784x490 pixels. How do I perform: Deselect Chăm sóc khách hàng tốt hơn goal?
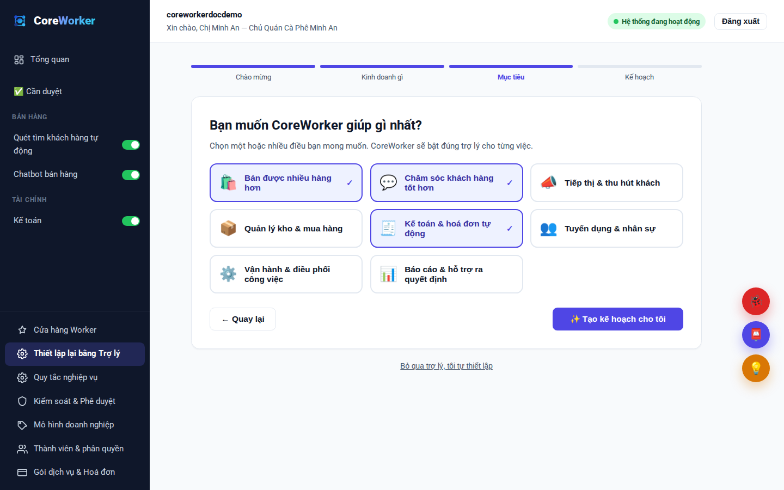click(446, 183)
